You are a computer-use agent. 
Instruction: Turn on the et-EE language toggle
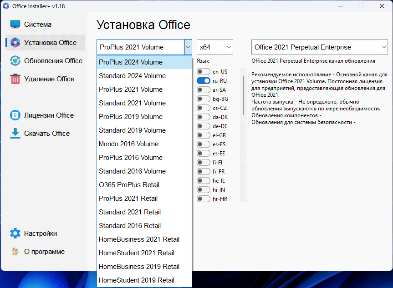point(203,154)
